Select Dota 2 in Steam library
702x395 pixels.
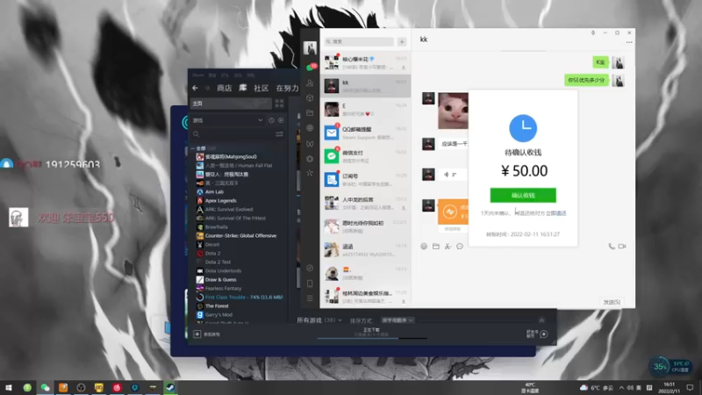[x=212, y=253]
